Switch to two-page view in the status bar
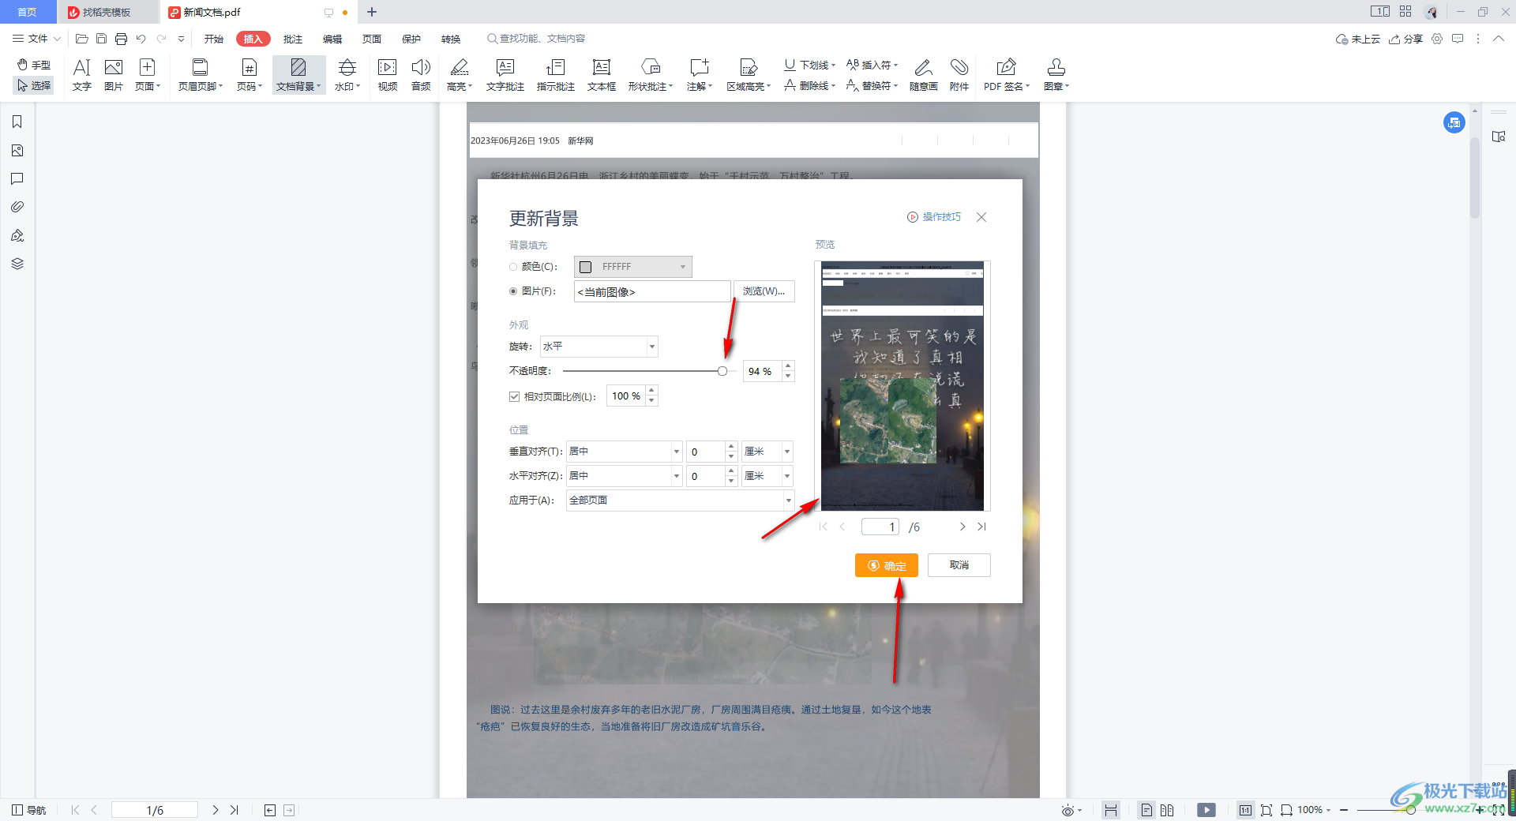Screen dimensions: 1516x821 coord(1167,810)
